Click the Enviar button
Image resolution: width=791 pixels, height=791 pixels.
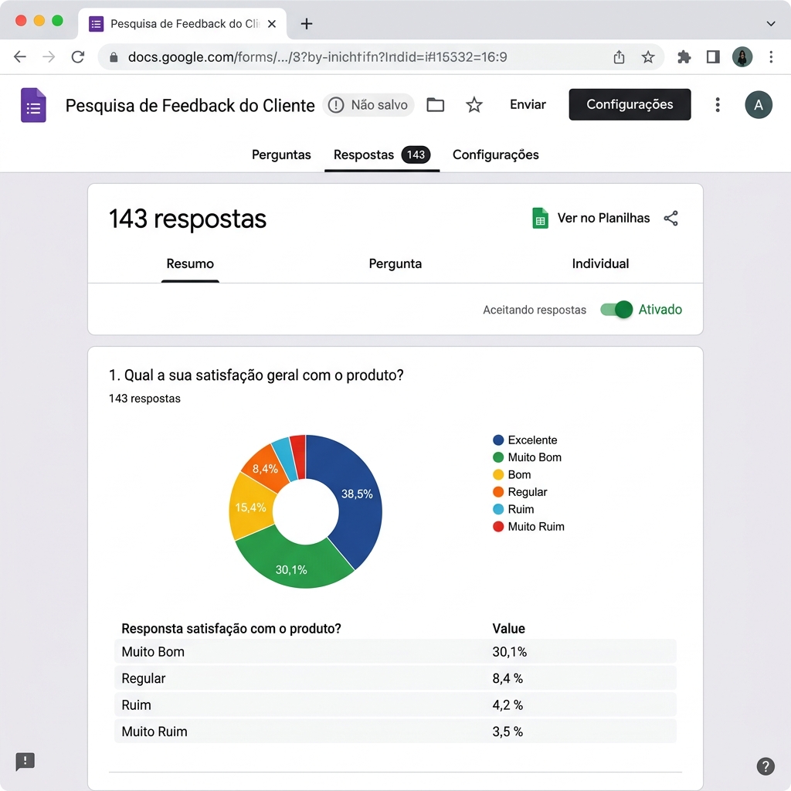[528, 104]
